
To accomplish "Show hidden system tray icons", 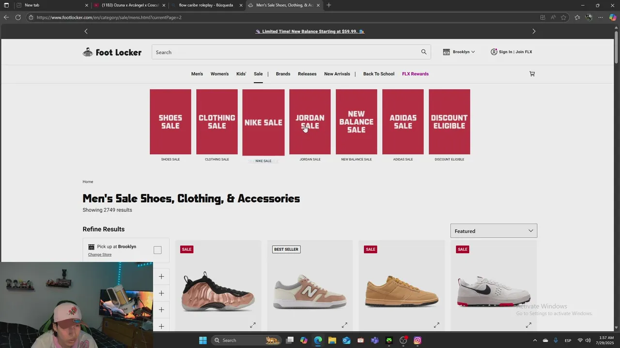I will tap(535, 340).
